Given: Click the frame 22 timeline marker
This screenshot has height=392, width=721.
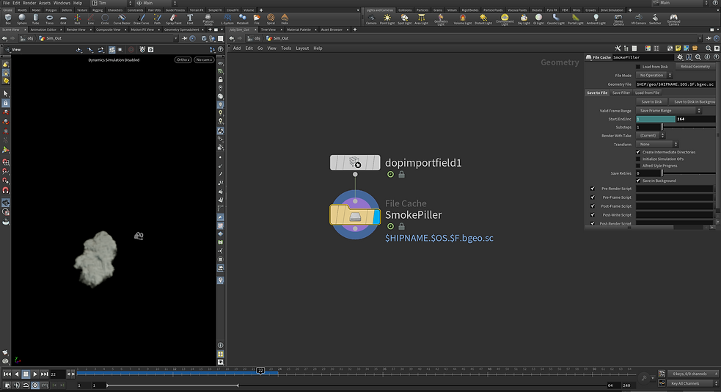Looking at the screenshot, I should tap(260, 371).
